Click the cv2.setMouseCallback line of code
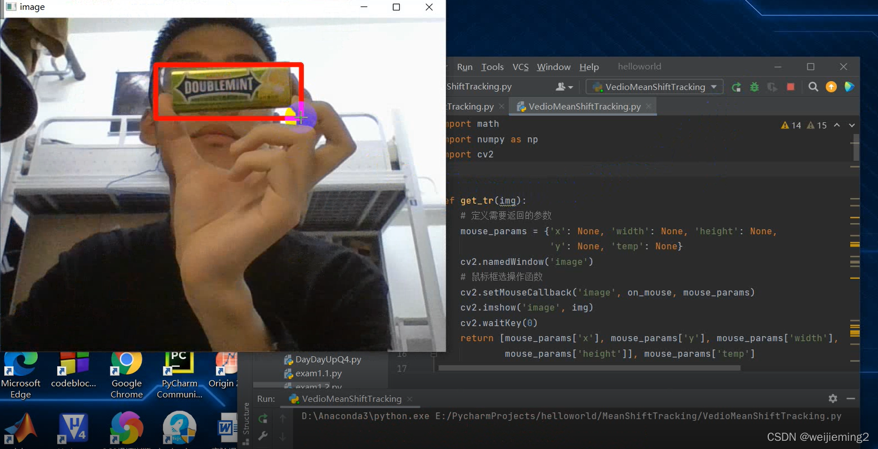878x449 pixels. (607, 293)
